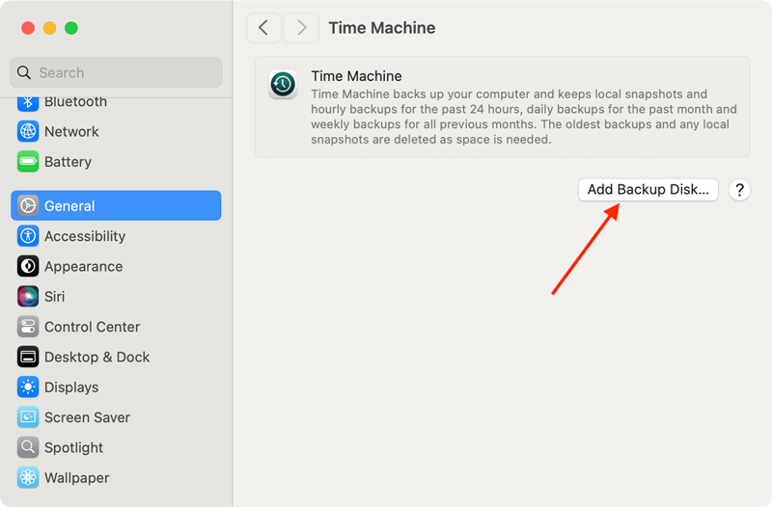Open Control Center label
This screenshot has width=772, height=507.
pos(92,327)
